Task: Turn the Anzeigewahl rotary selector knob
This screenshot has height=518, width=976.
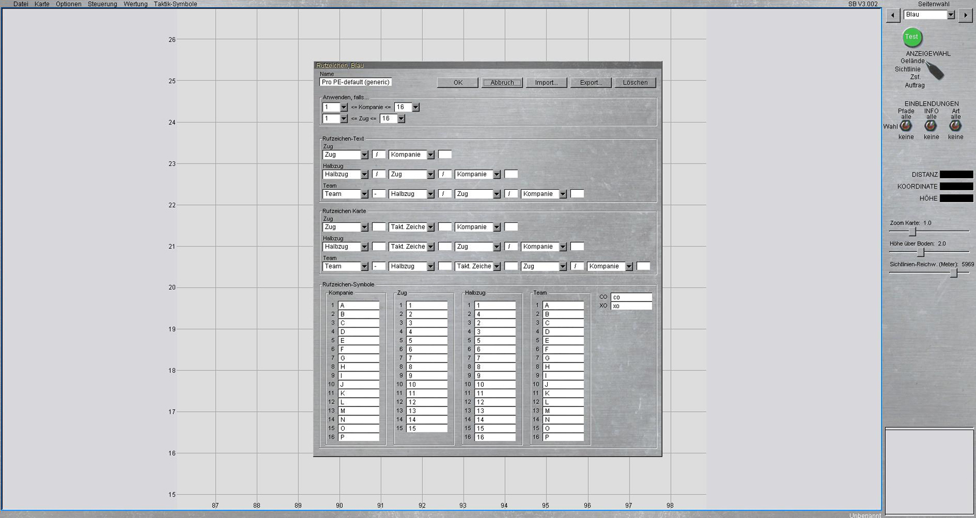Action: [934, 71]
